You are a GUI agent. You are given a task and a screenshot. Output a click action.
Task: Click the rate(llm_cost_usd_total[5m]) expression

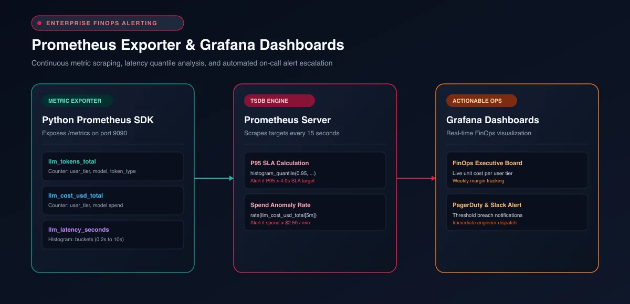pyautogui.click(x=283, y=215)
